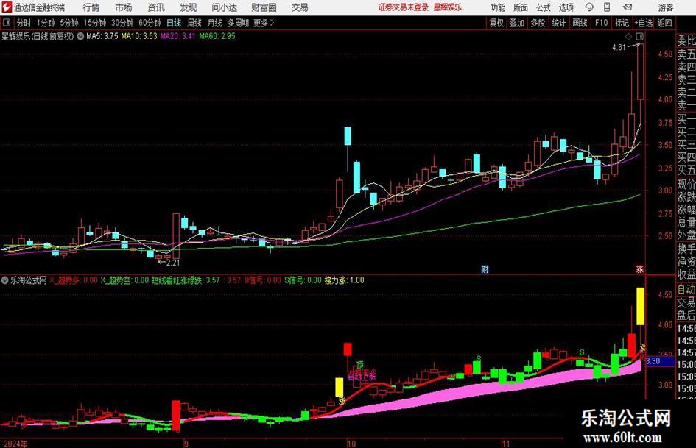Click the 叠加 overlay toolbar button

pos(517,23)
